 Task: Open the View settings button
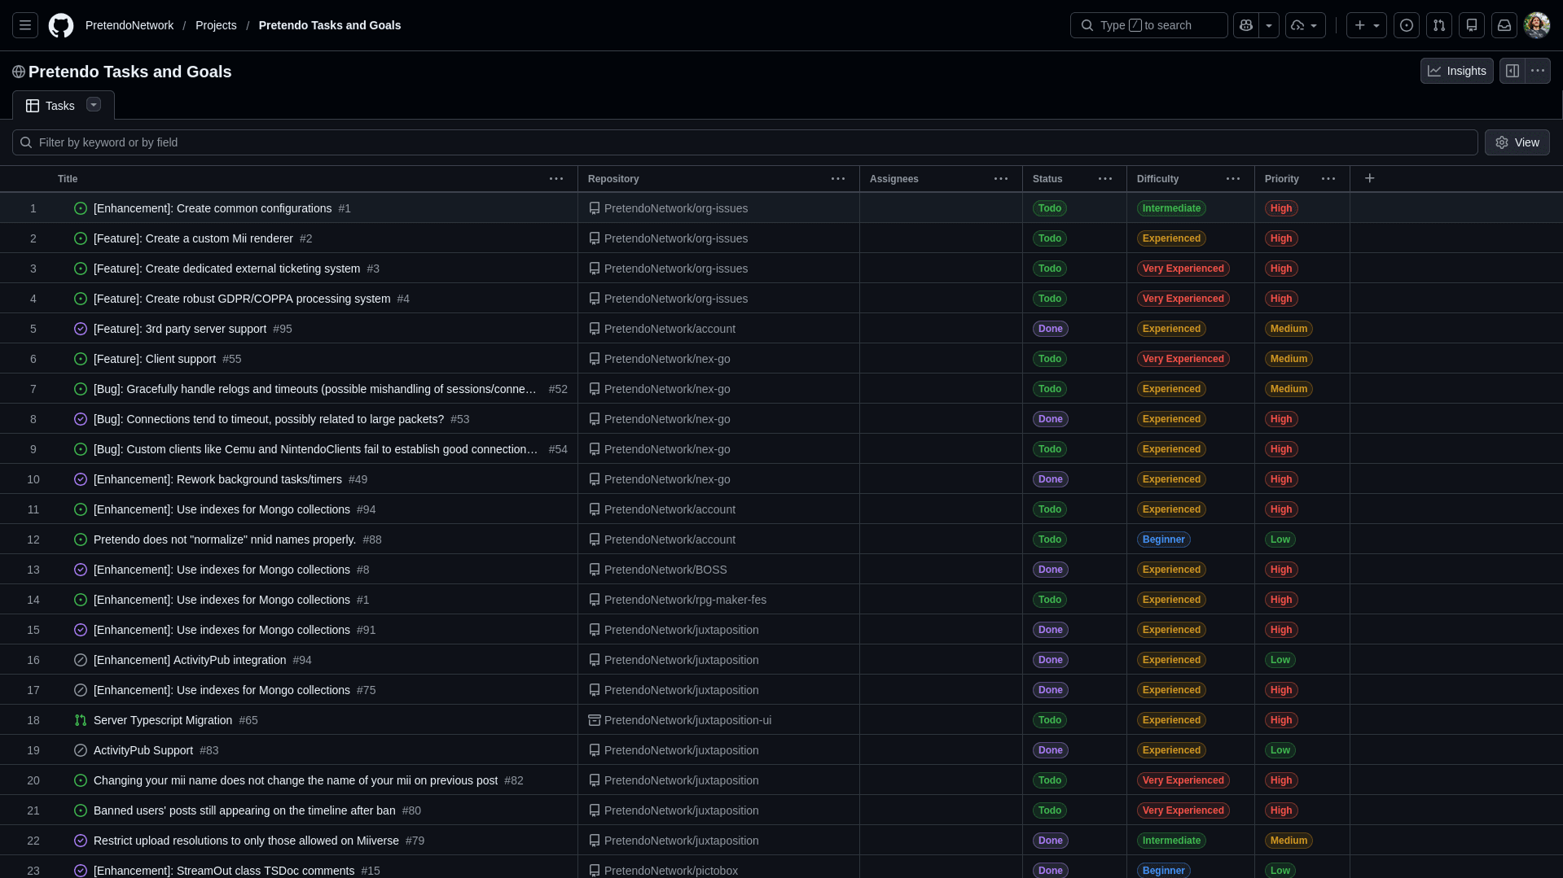1517,142
